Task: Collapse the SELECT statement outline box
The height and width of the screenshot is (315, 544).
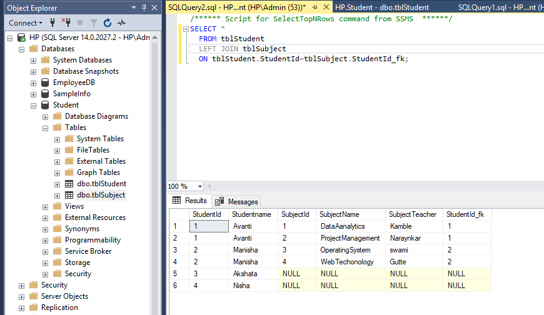Action: coord(186,29)
